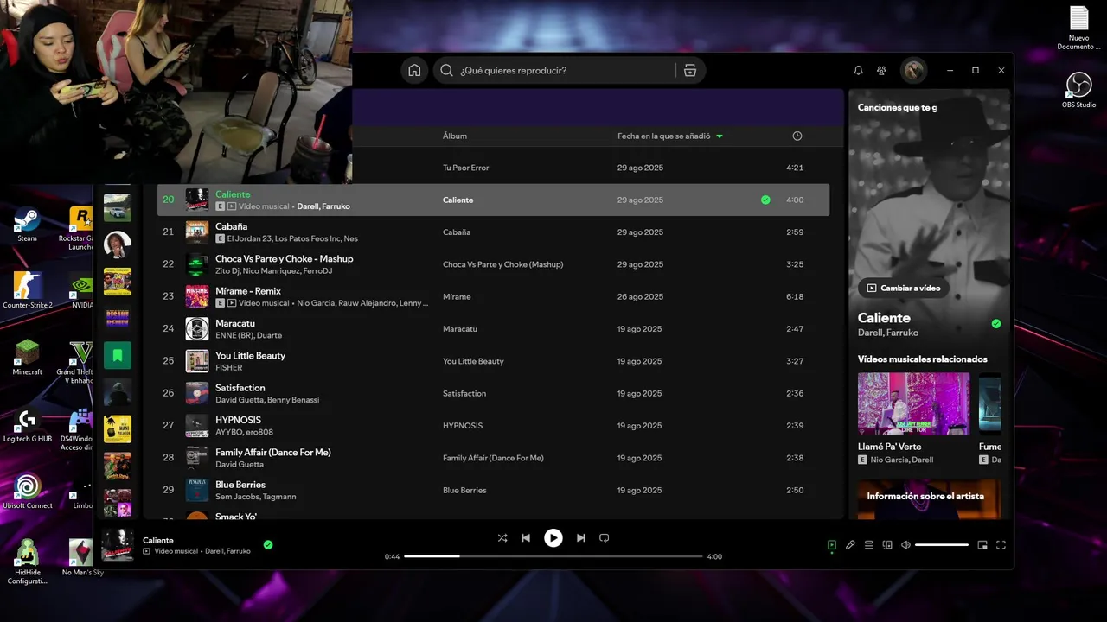1107x622 pixels.
Task: Click Vídeos musicales relacionados heading
Action: click(922, 359)
